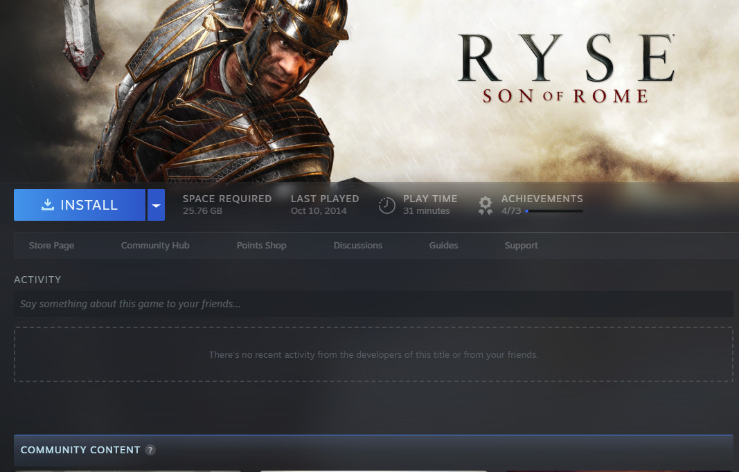739x472 pixels.
Task: Click the play time clock icon
Action: [387, 206]
